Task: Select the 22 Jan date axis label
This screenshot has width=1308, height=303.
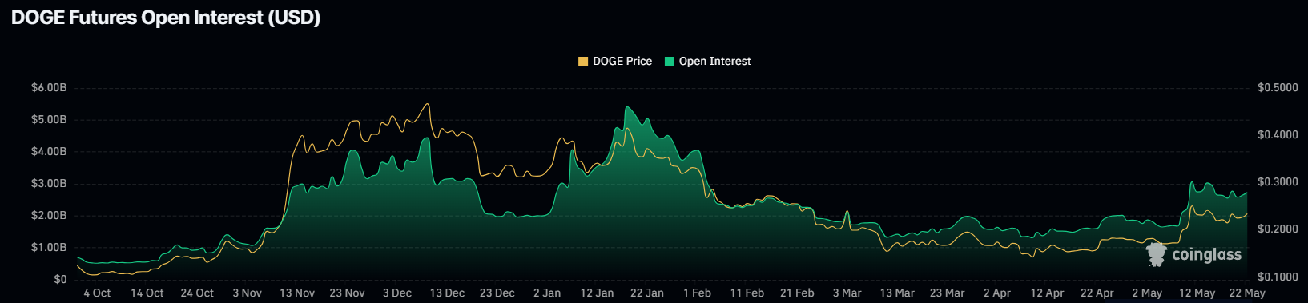Action: tap(647, 293)
